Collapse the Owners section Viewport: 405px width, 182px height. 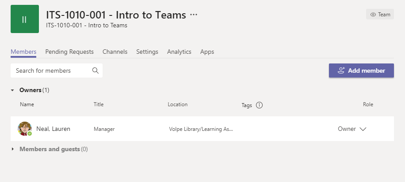coord(13,90)
